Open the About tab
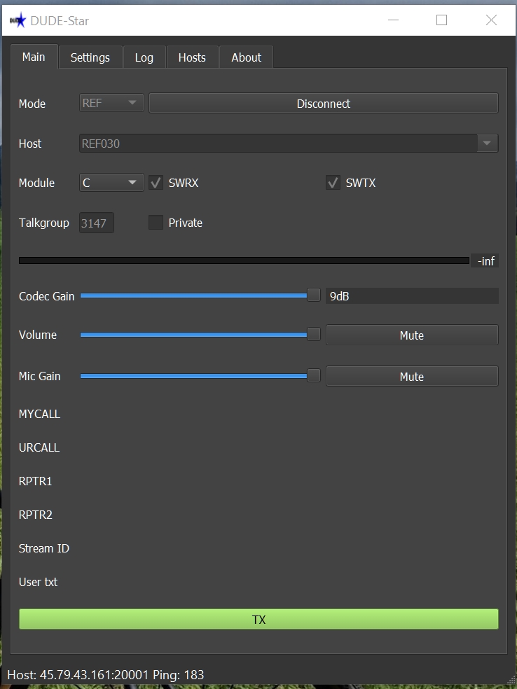Image resolution: width=517 pixels, height=689 pixels. (246, 57)
